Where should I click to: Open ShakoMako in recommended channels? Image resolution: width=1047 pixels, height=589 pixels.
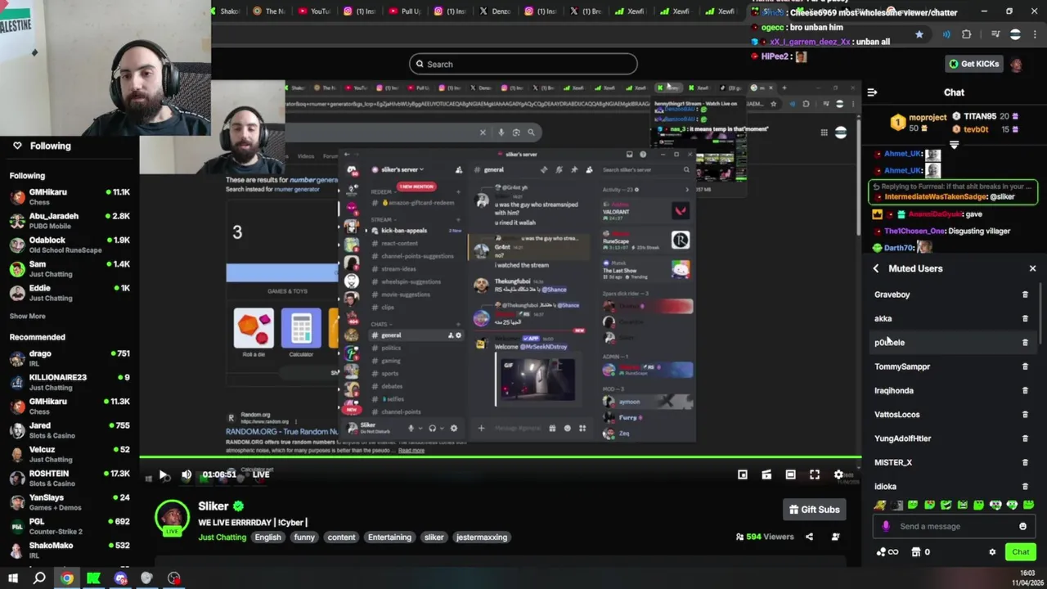click(70, 550)
